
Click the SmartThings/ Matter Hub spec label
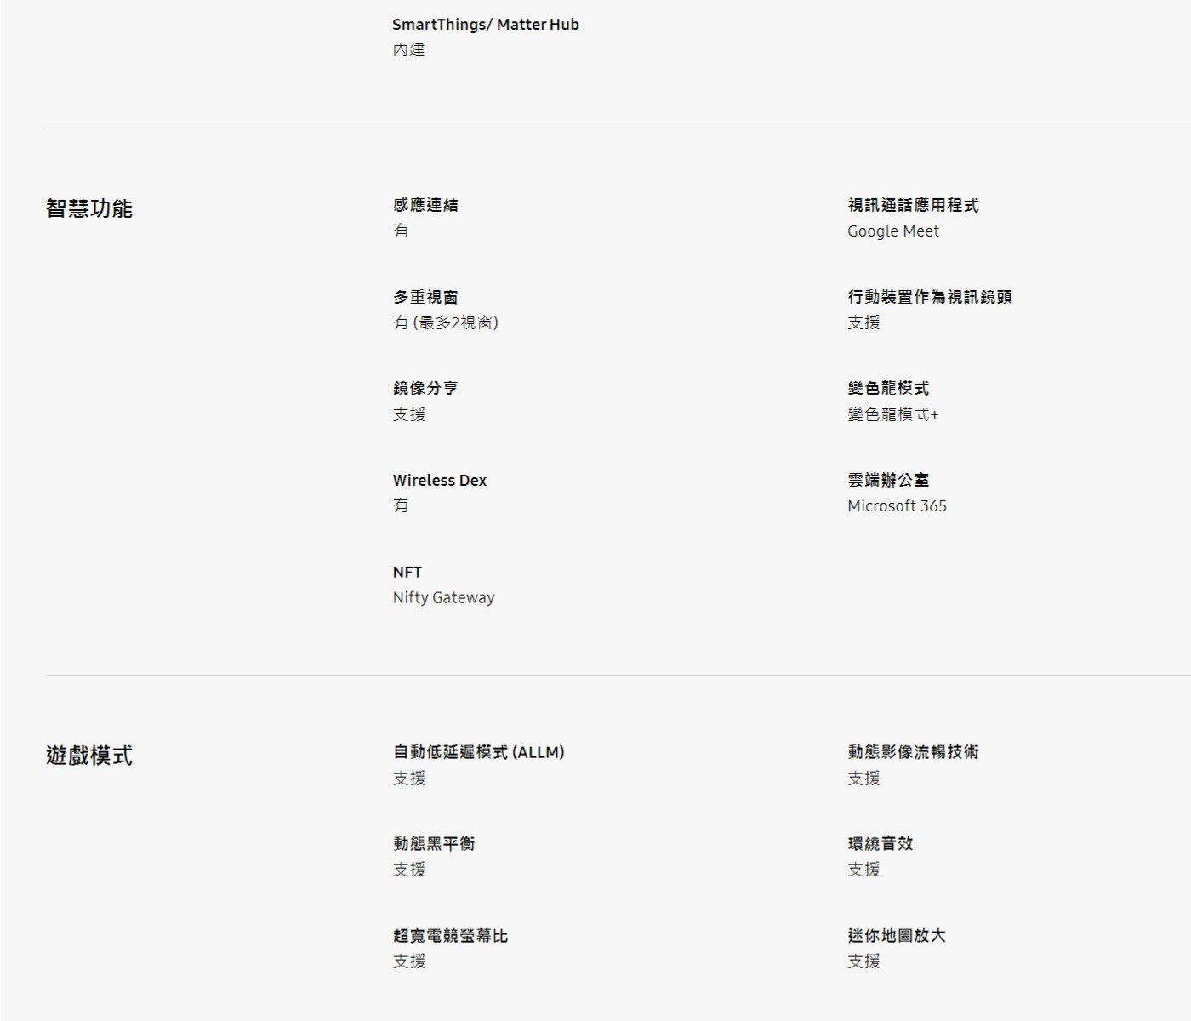[485, 25]
